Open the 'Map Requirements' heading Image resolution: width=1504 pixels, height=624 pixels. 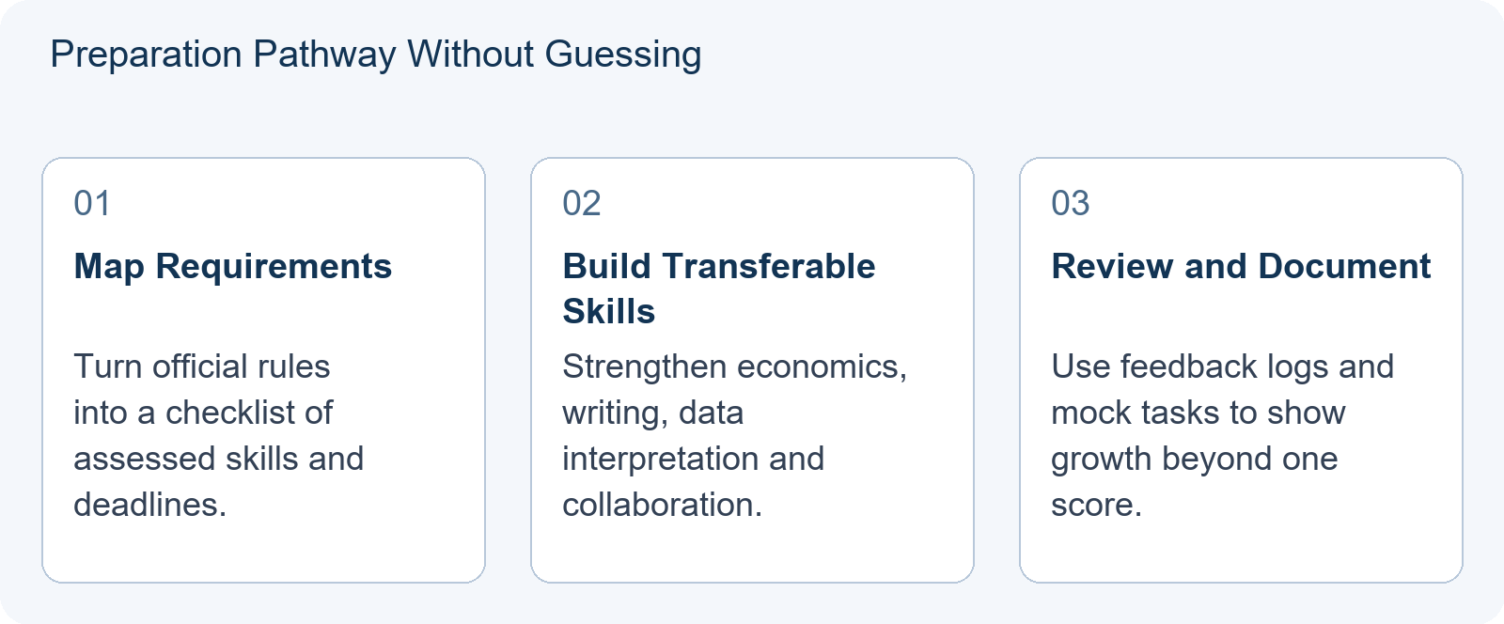click(233, 267)
